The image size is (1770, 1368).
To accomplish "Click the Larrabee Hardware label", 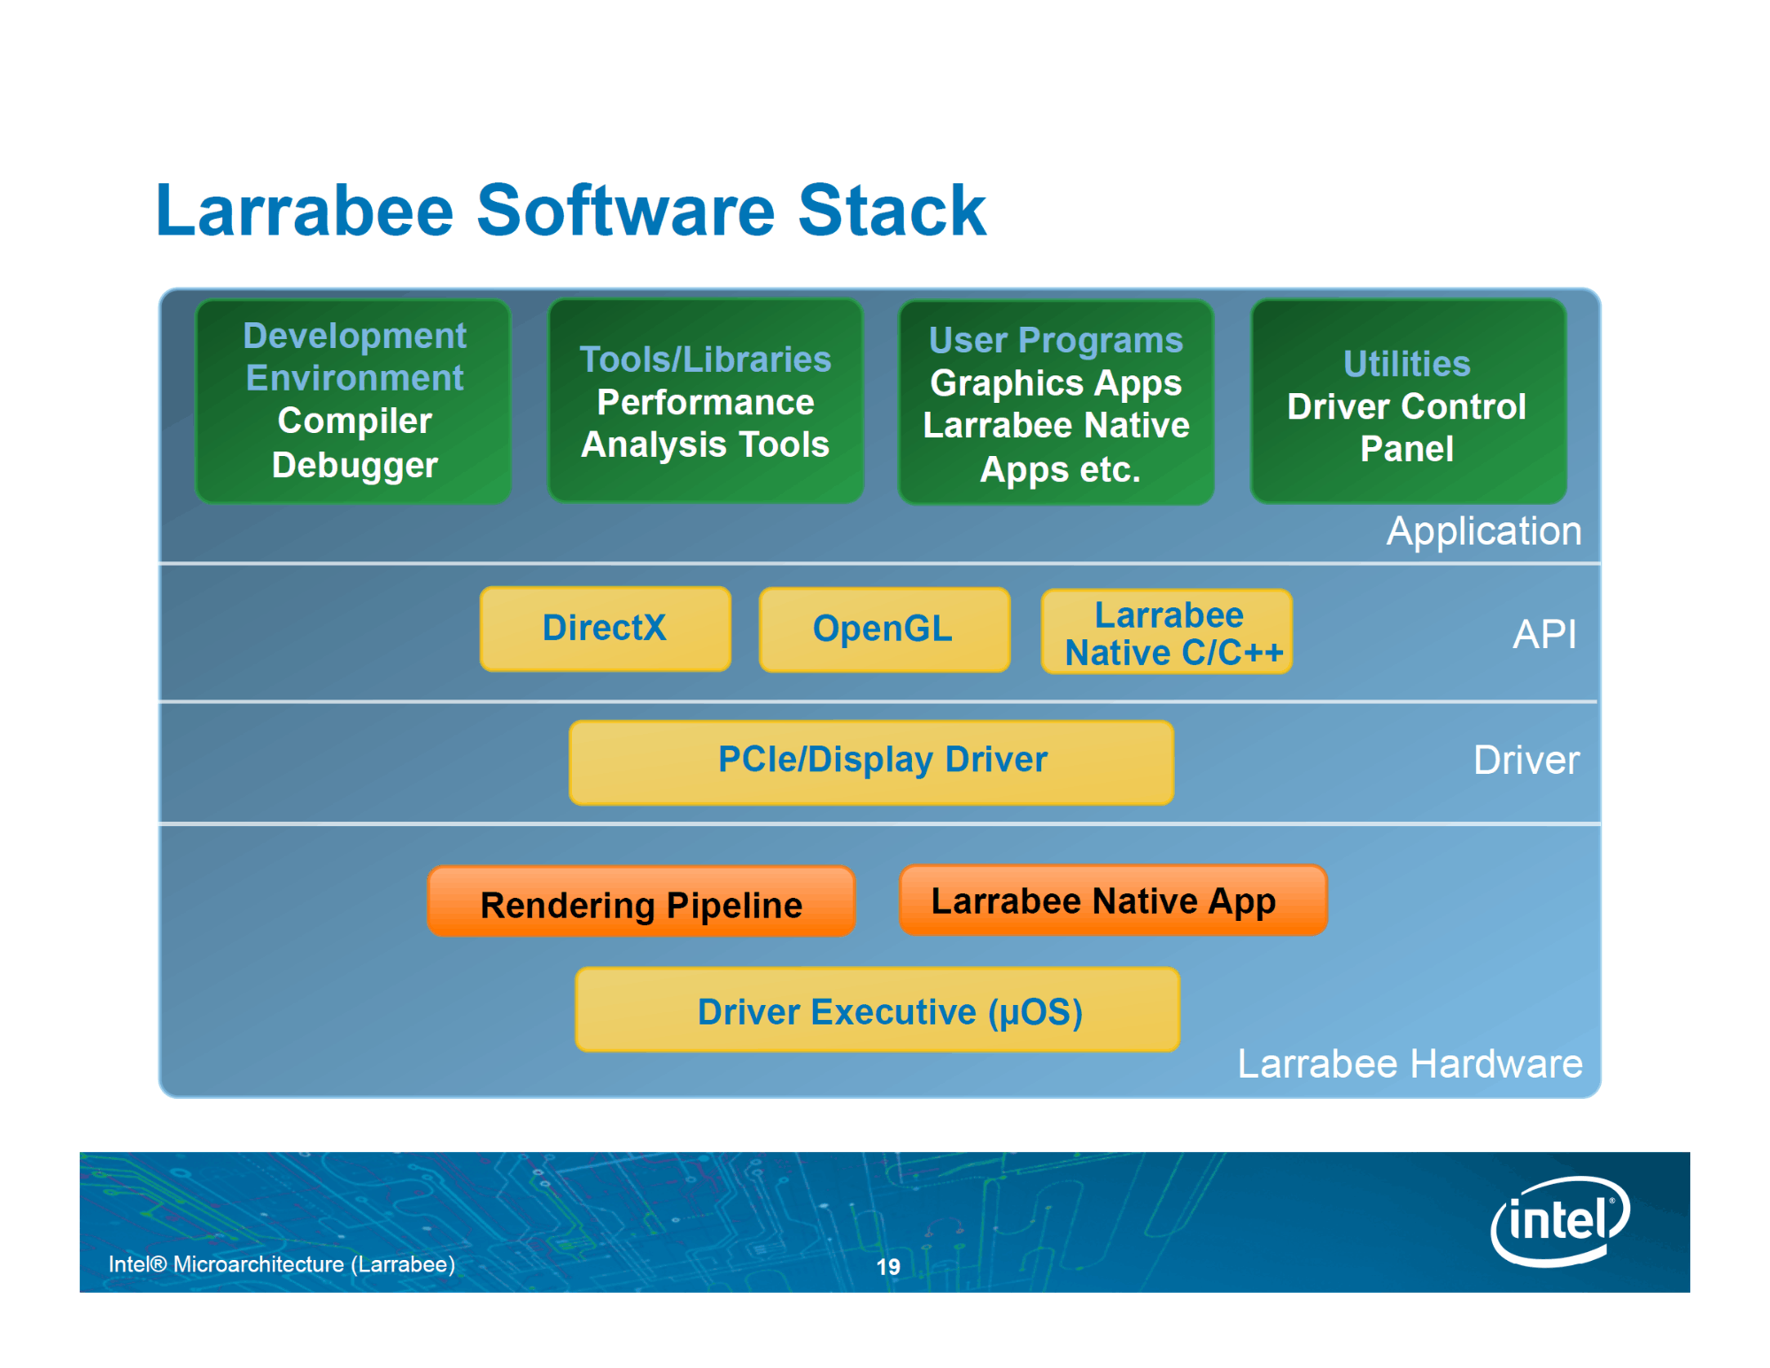I will [1410, 1063].
